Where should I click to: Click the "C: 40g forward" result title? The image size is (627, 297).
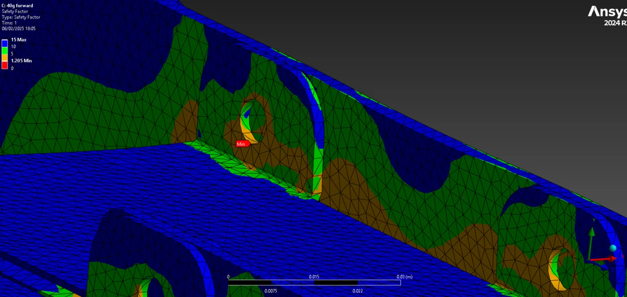[17, 6]
